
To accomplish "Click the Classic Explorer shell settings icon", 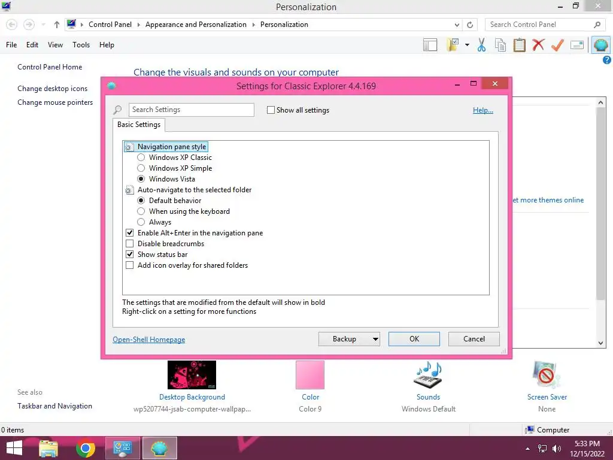I will pos(600,45).
